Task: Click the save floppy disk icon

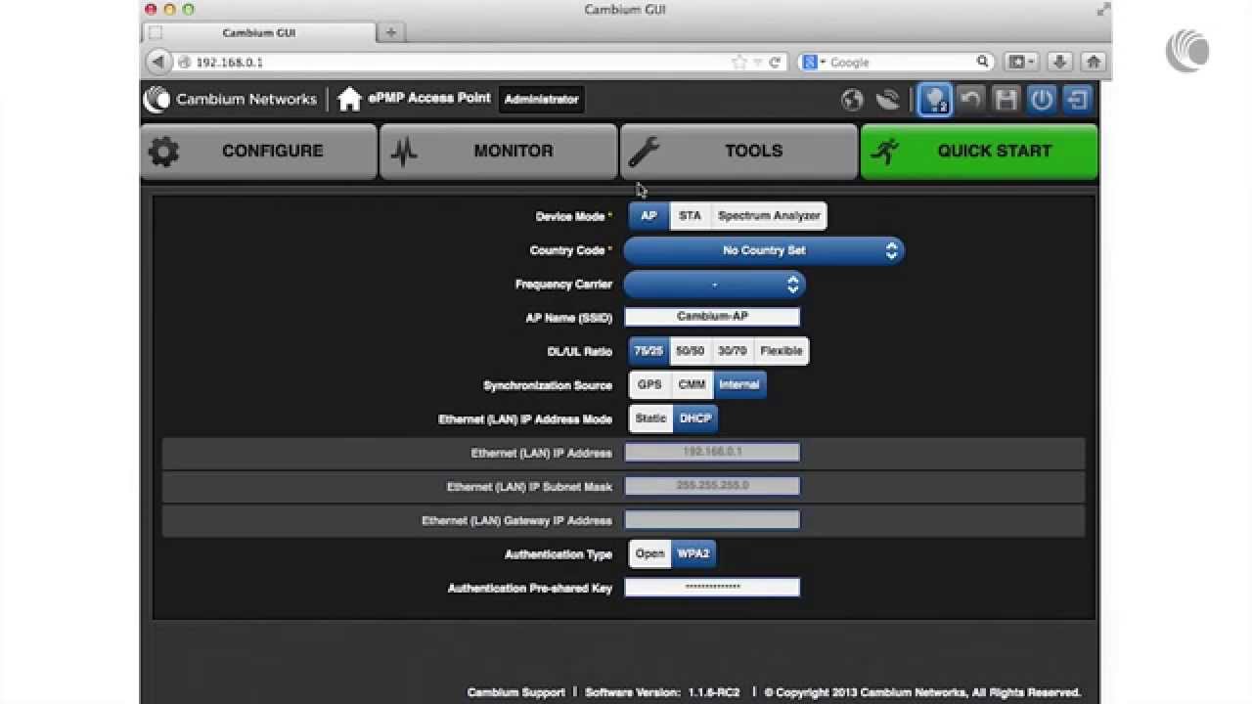Action: [1006, 100]
